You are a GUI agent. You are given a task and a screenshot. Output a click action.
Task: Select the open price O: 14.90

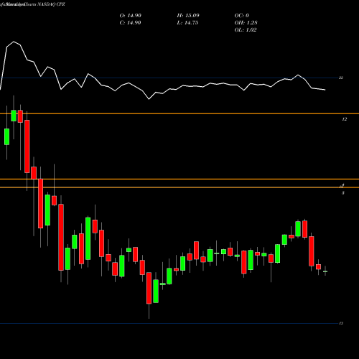(131, 16)
